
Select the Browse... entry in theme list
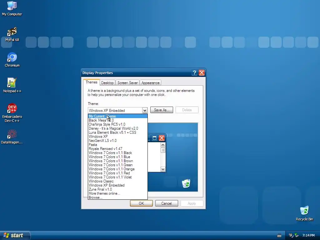tap(118, 197)
